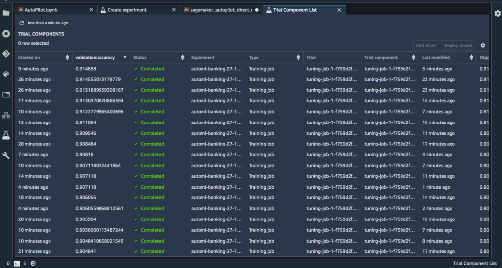Sort by validation:accuracy column arrow
502x268 pixels.
point(125,57)
